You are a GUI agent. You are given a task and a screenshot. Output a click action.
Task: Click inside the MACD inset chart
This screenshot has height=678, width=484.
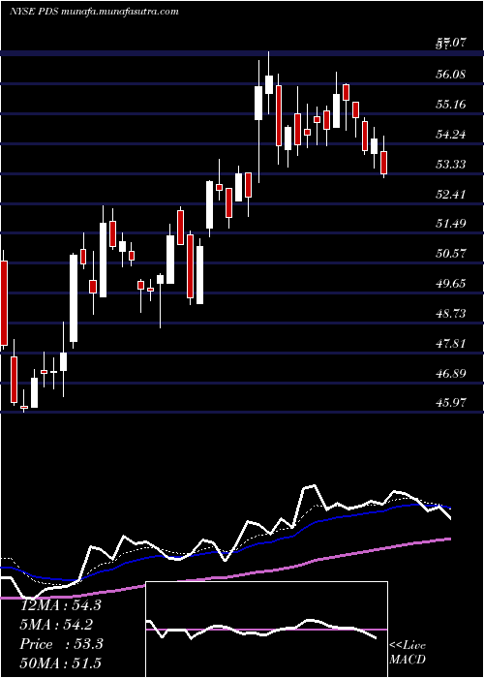tap(266, 630)
